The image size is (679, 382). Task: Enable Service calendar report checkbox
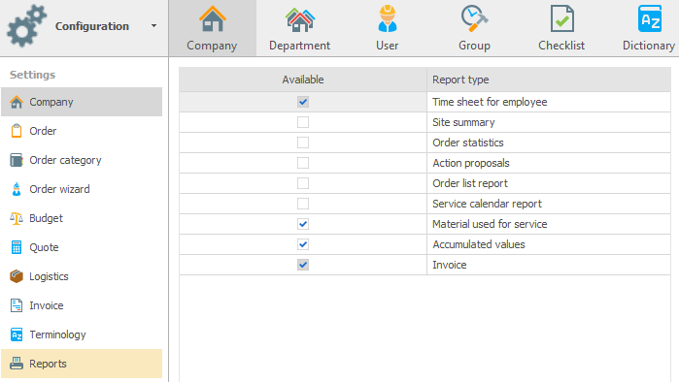(x=303, y=204)
